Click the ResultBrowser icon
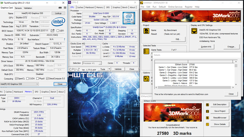The width and height of the screenshot is (244, 137). [x=207, y=118]
